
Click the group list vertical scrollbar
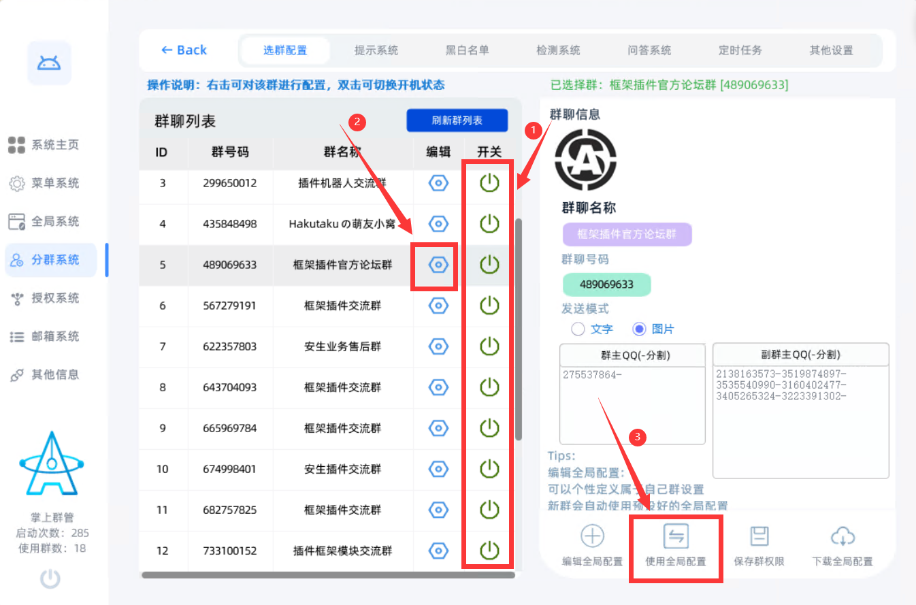tap(518, 327)
